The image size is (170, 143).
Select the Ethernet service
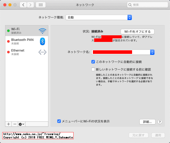[27, 52]
